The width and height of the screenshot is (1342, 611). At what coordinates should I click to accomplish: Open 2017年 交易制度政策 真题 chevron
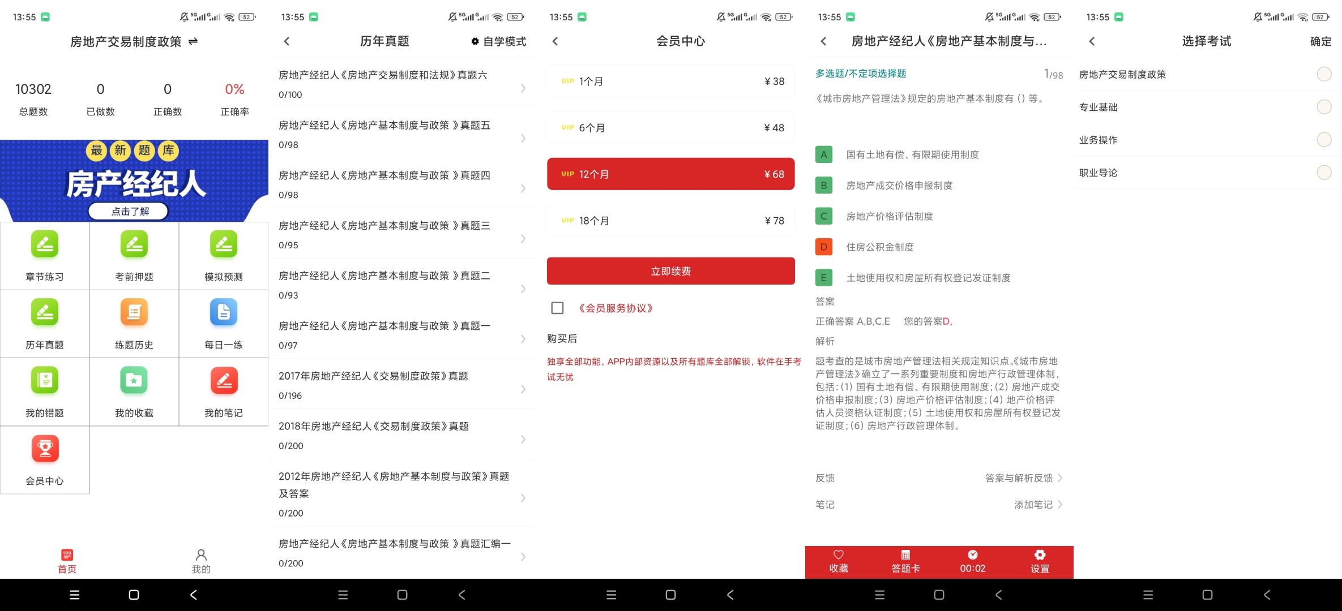[523, 389]
